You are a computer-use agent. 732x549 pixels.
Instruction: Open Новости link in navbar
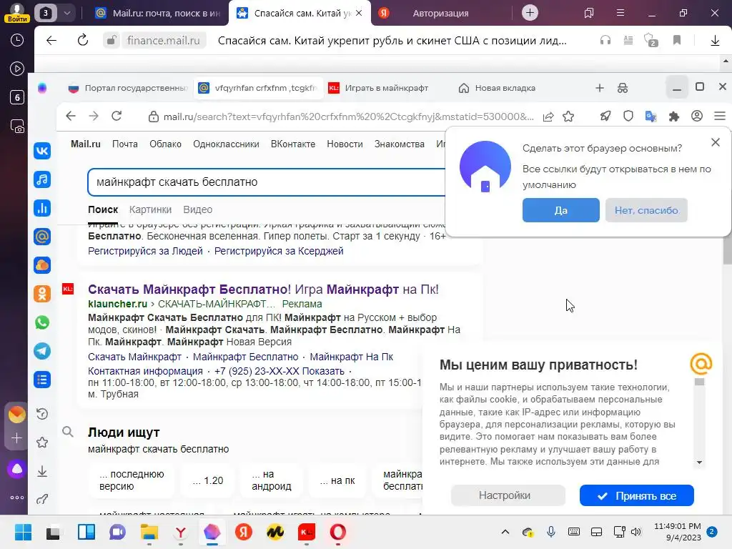(345, 144)
